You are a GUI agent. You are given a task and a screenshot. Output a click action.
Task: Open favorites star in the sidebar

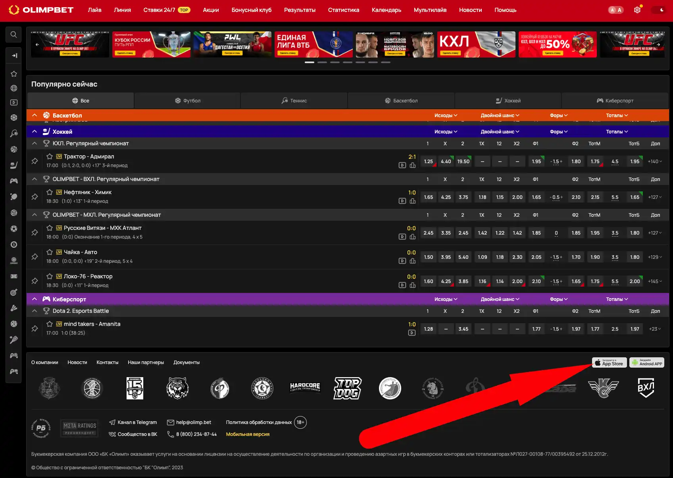(x=14, y=74)
